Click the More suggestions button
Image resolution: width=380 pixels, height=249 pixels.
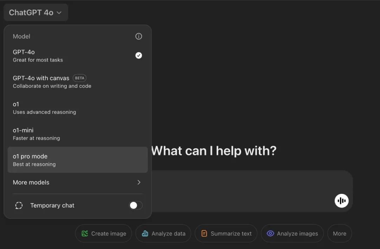339,234
